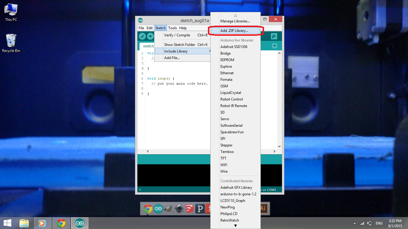
Task: Switch to Chrome on the taskbar
Action: [61, 223]
